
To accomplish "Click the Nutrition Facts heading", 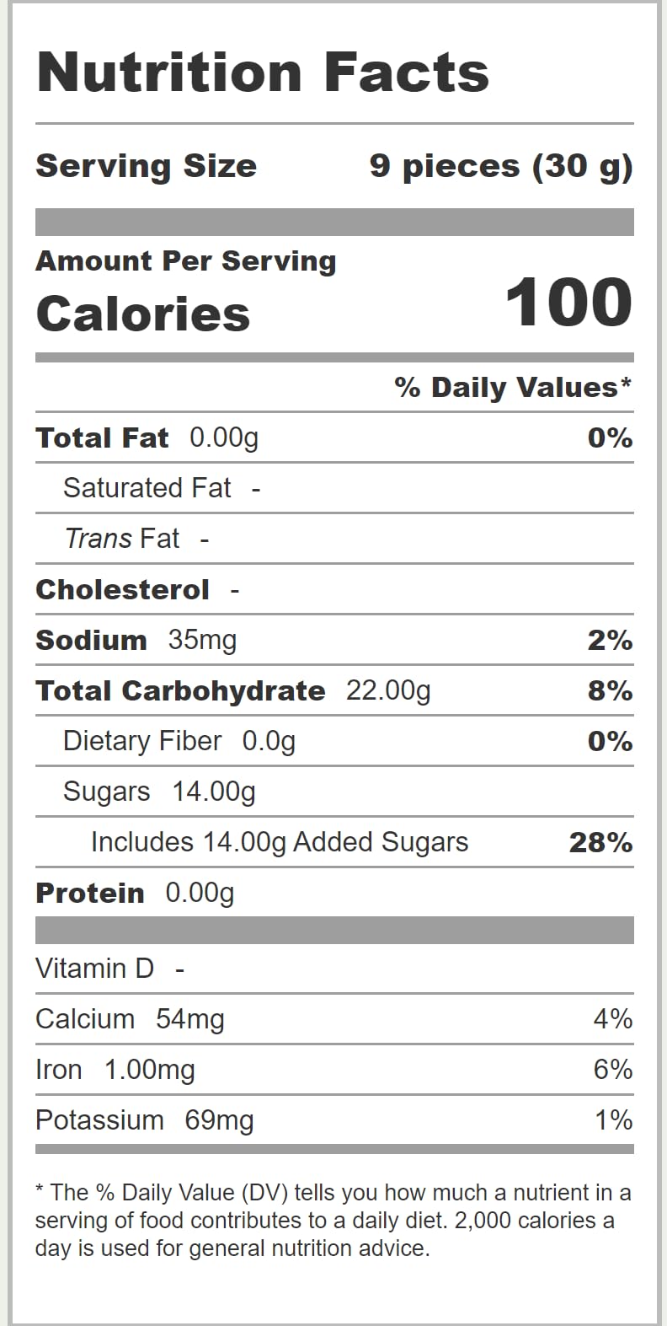I will click(263, 72).
